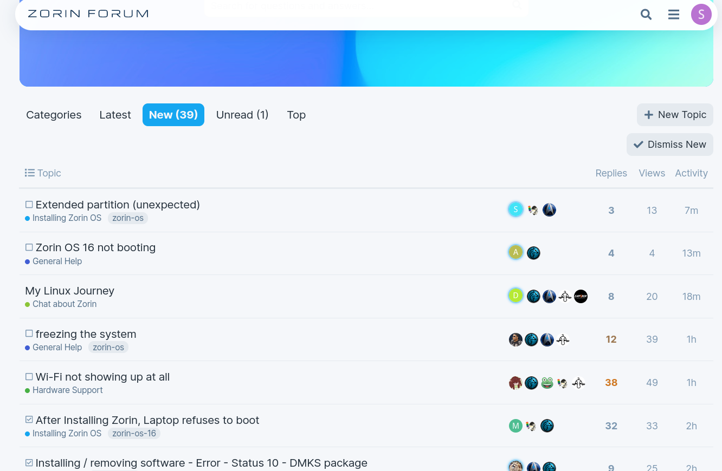The width and height of the screenshot is (722, 471).
Task: Open the My Linux Journey topic
Action: coord(70,291)
